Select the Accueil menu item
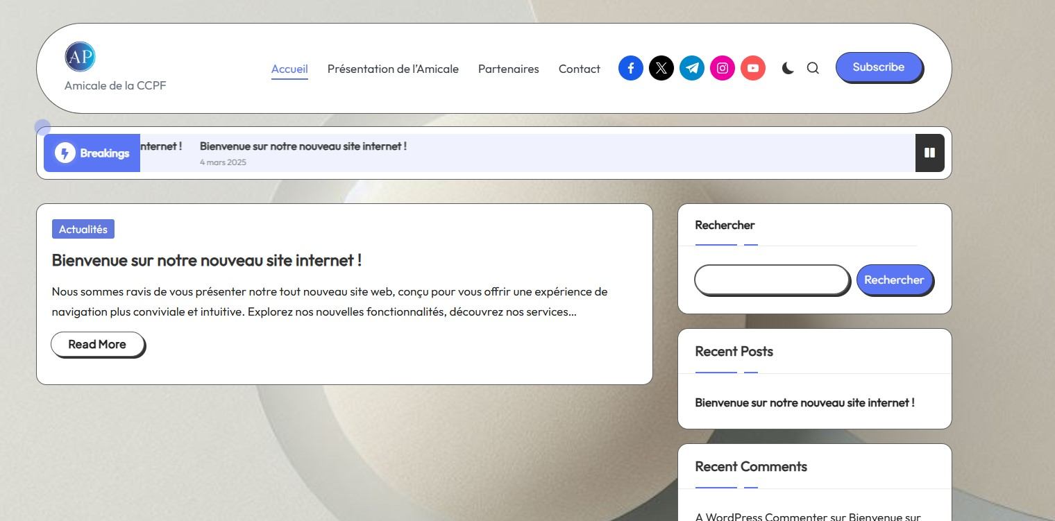 (289, 69)
